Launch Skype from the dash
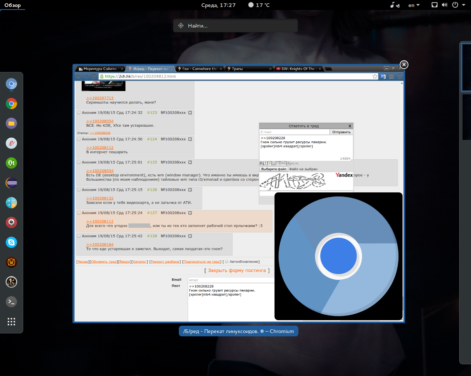471x376 pixels. point(11,242)
